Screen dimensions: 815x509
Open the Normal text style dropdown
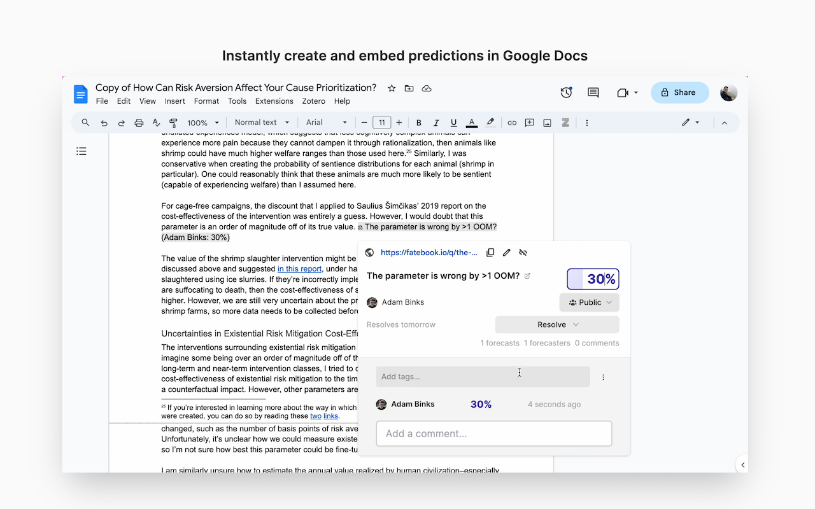pos(261,122)
